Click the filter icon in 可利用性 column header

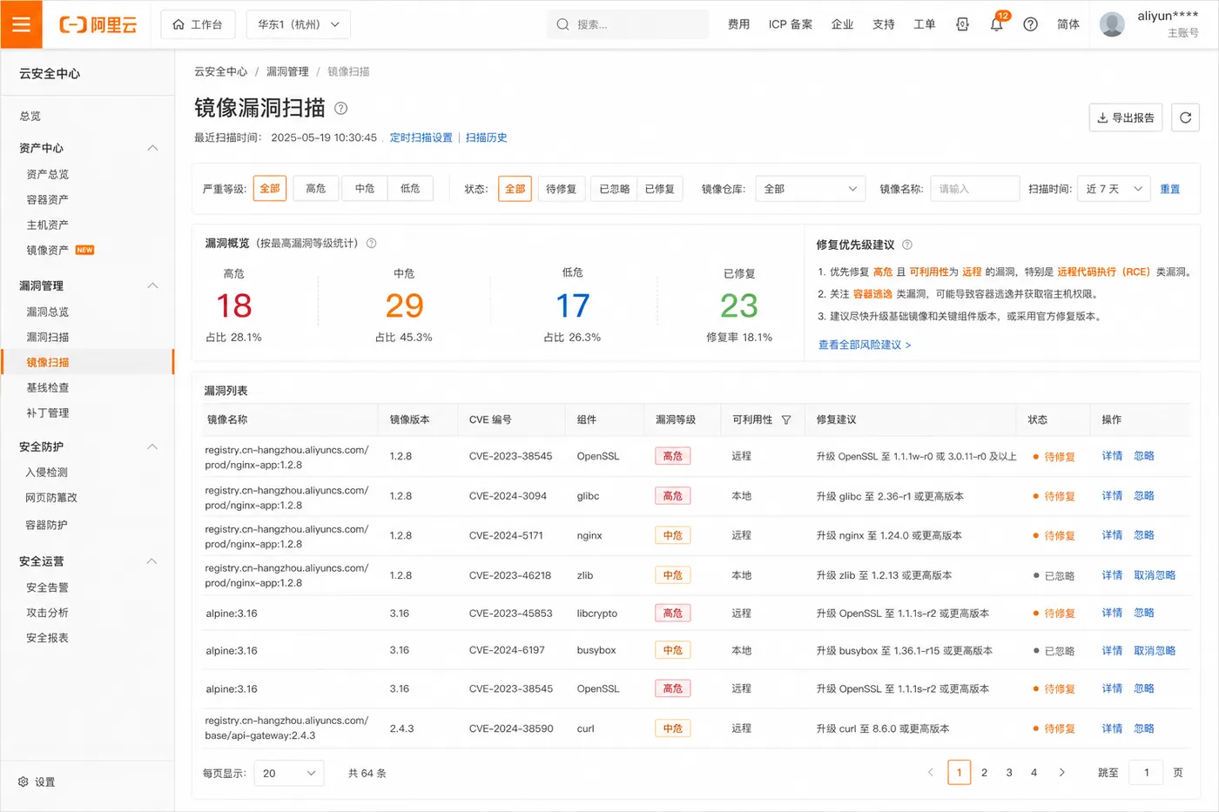(x=786, y=419)
